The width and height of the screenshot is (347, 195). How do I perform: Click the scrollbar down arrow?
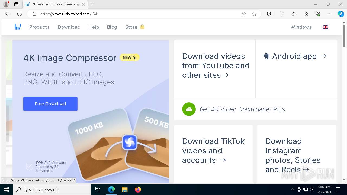pyautogui.click(x=344, y=180)
